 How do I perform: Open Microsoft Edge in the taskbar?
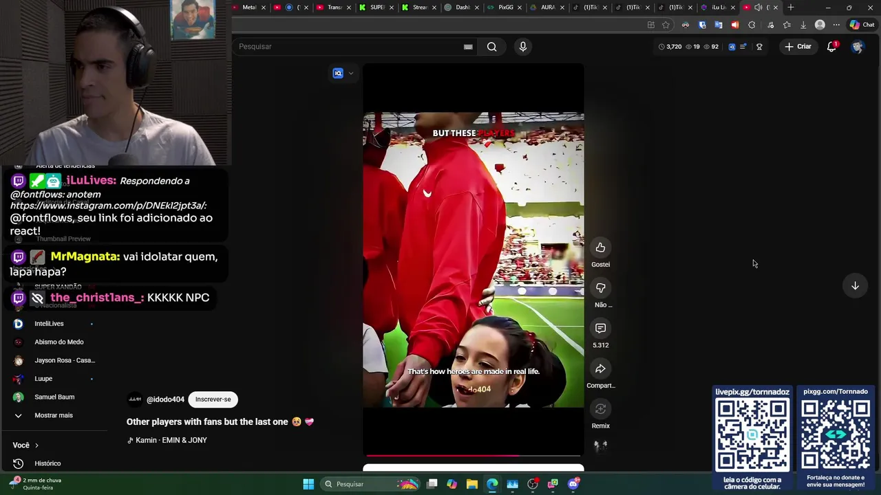tap(492, 484)
